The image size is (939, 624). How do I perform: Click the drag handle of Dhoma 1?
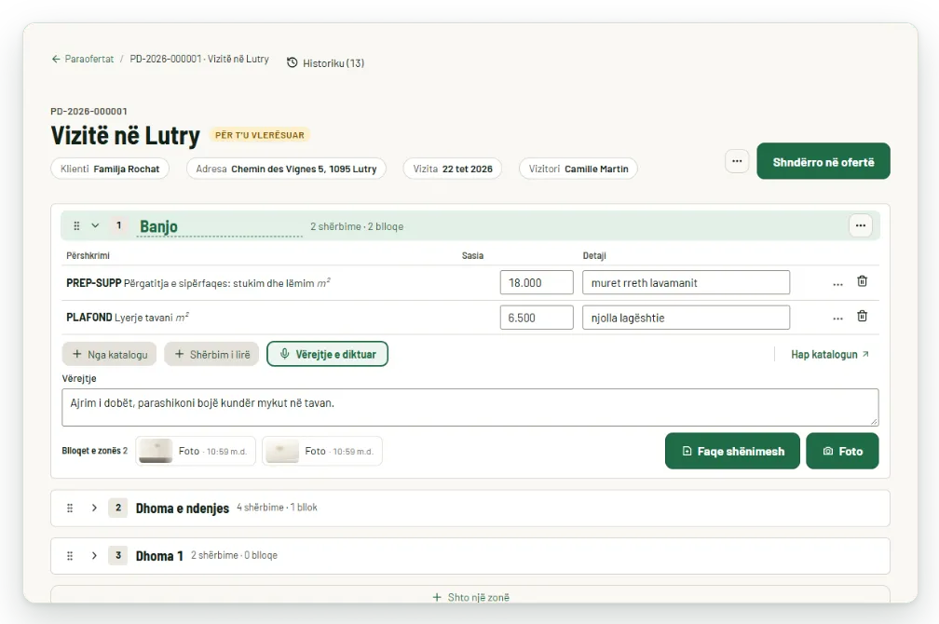(70, 556)
